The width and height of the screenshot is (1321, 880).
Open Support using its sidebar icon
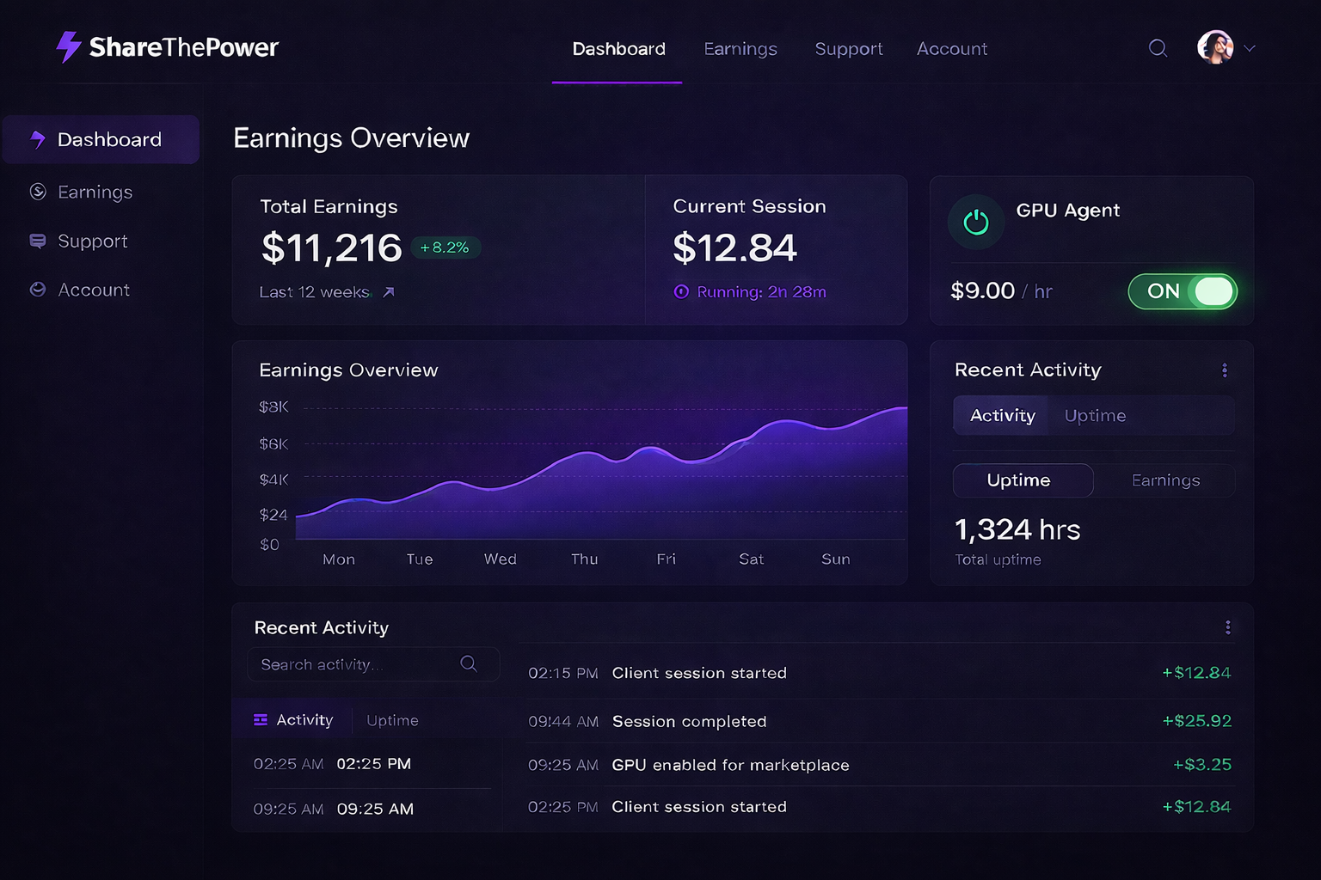point(36,241)
